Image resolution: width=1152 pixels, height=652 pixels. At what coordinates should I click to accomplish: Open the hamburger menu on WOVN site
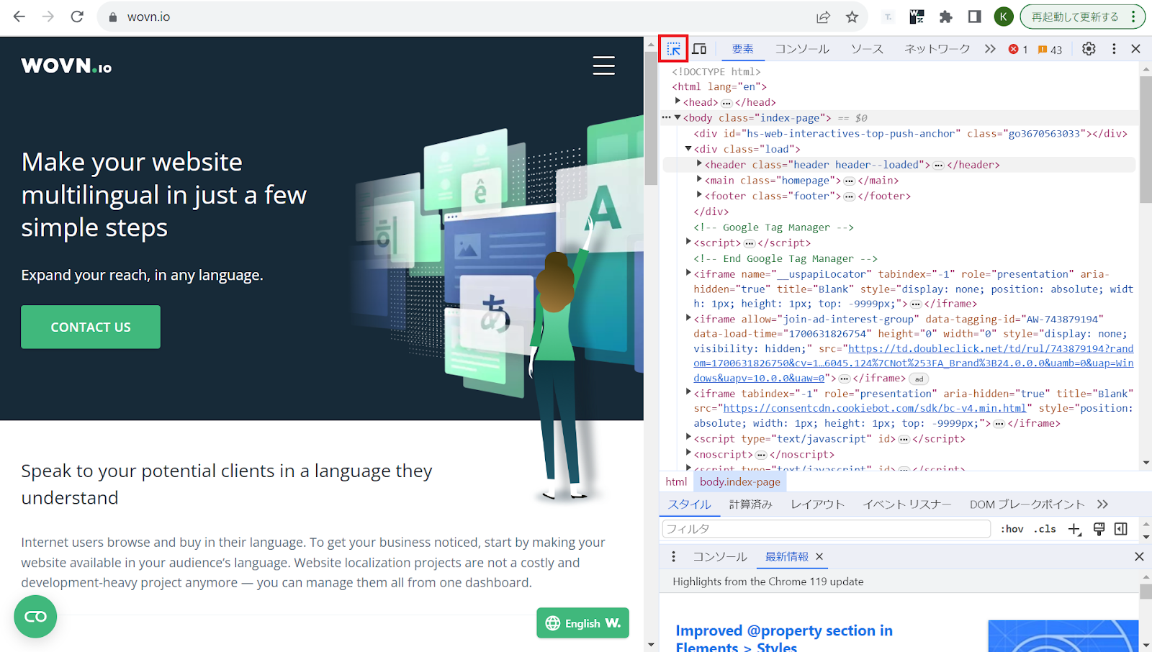[603, 65]
